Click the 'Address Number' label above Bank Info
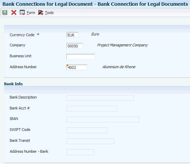The image size is (190, 164). point(23,67)
